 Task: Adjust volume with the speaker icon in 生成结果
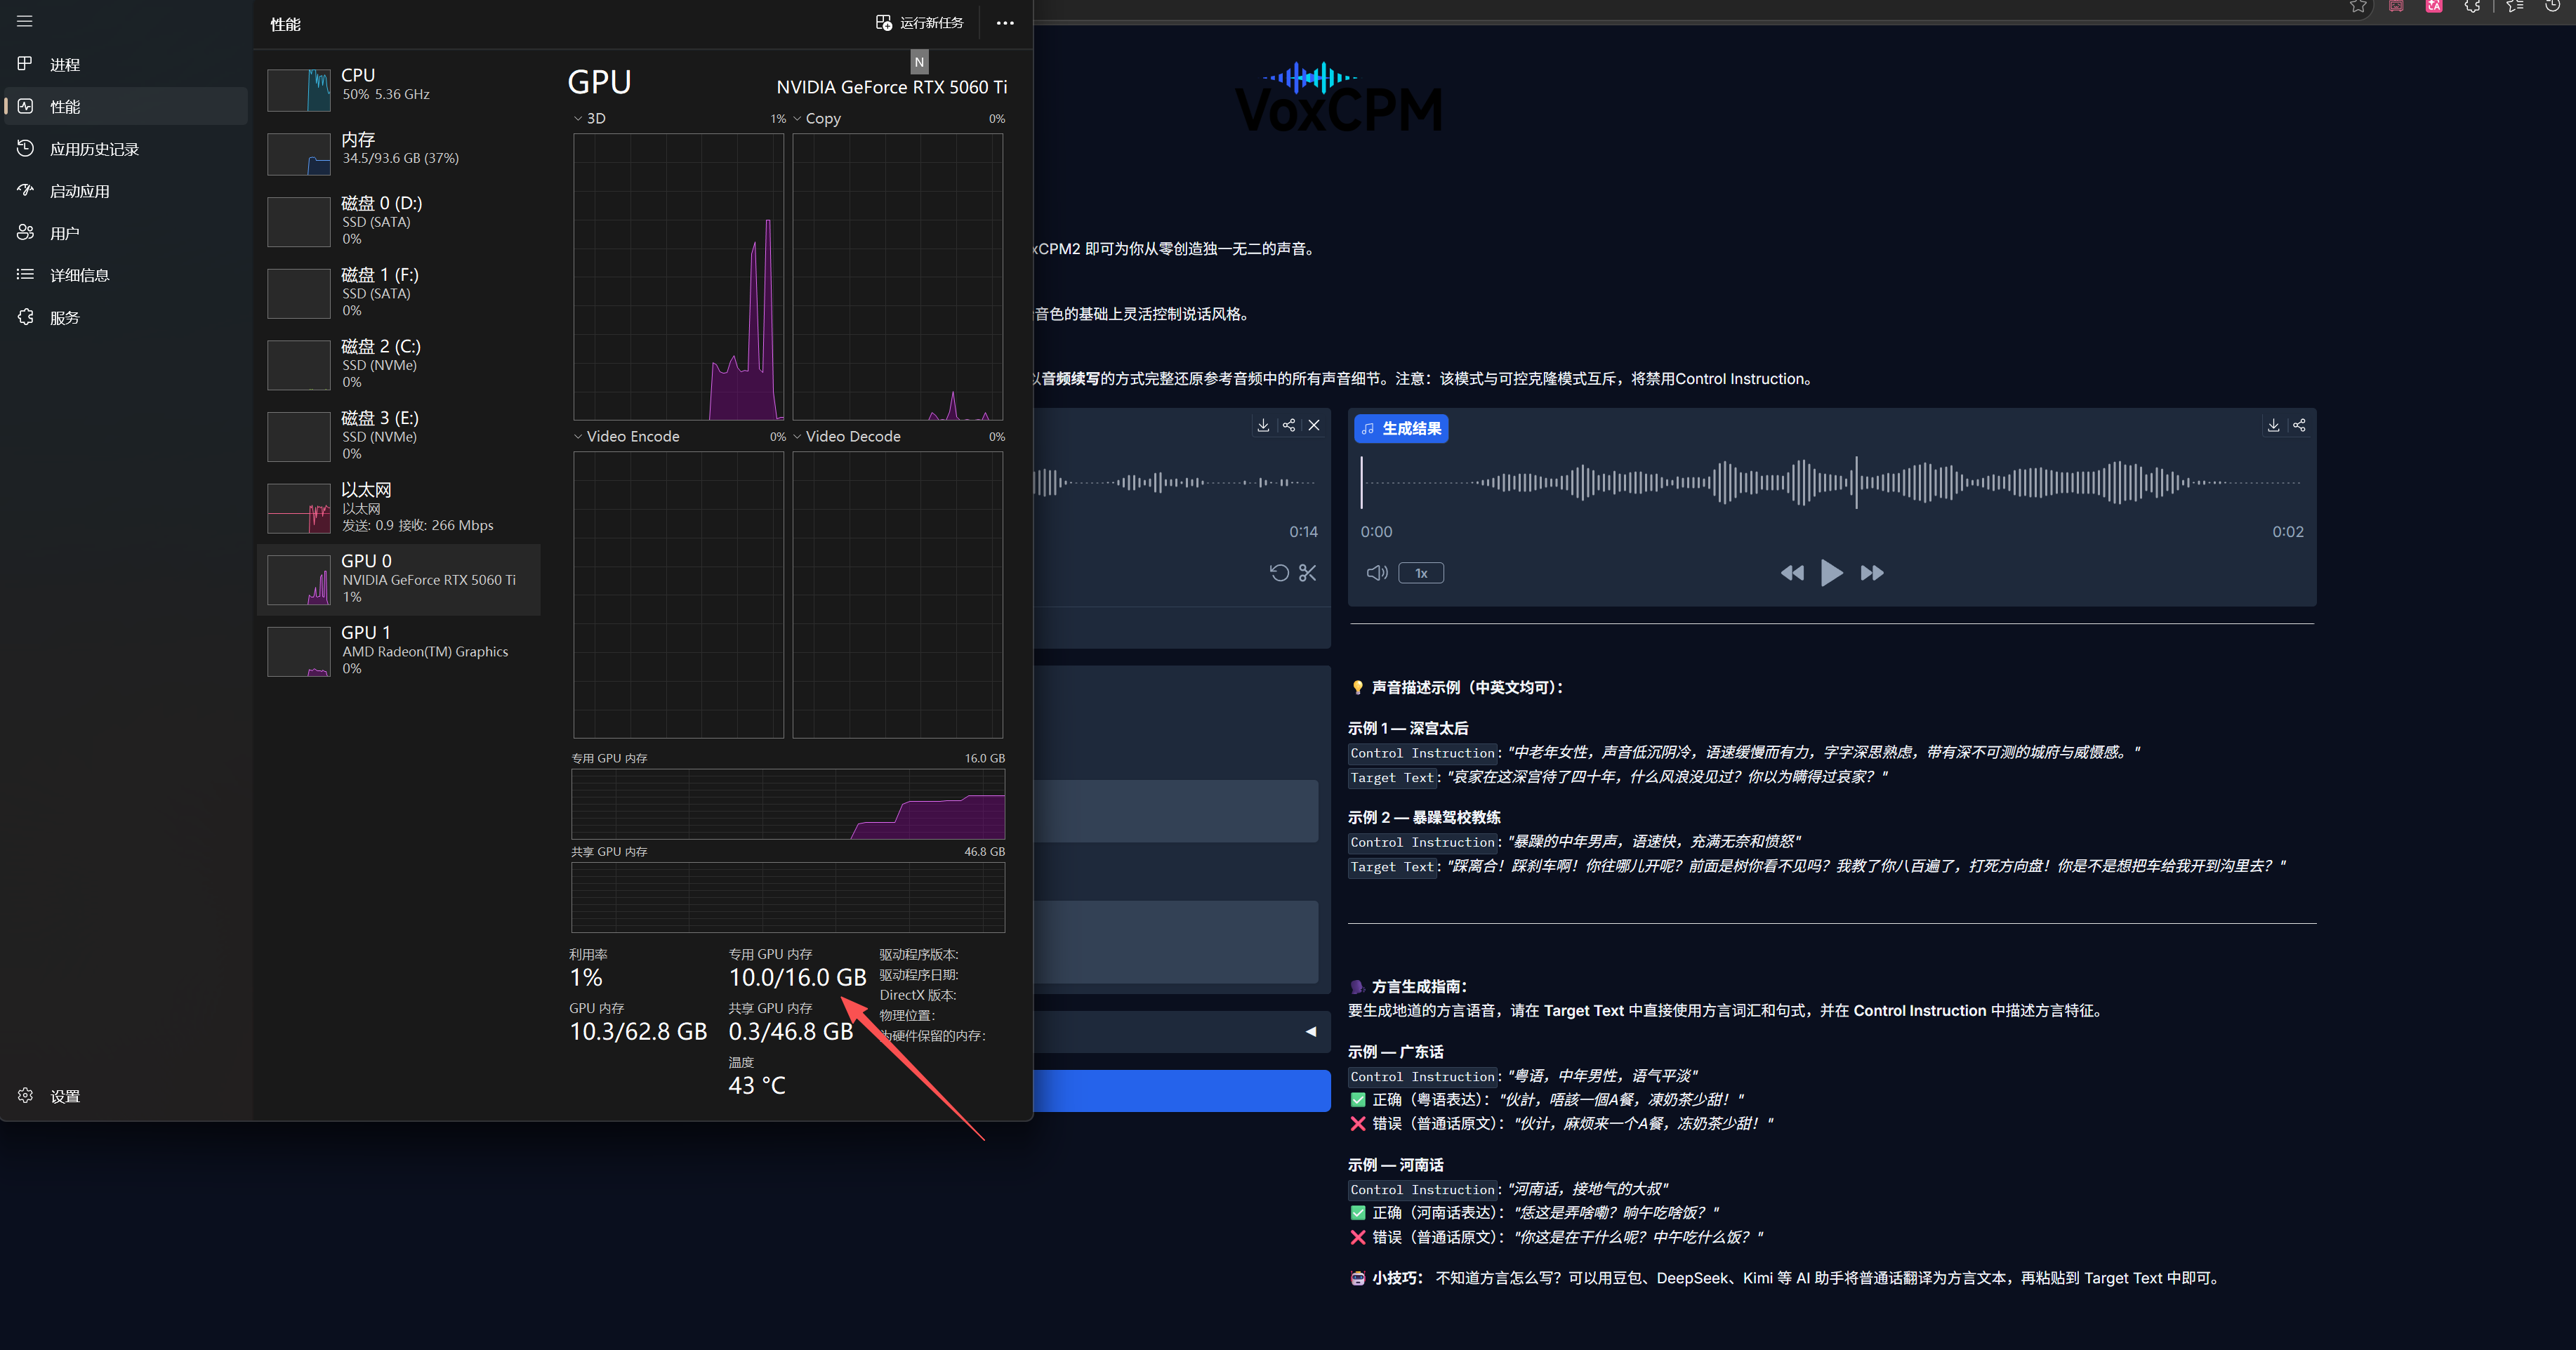point(1377,573)
